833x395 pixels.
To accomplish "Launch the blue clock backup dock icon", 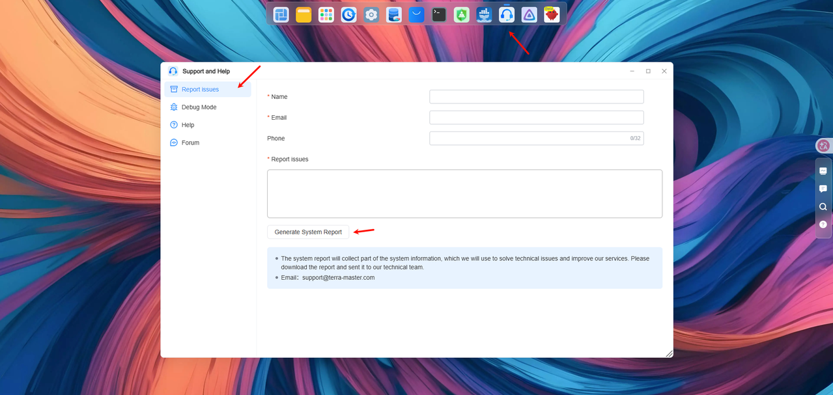I will (349, 14).
